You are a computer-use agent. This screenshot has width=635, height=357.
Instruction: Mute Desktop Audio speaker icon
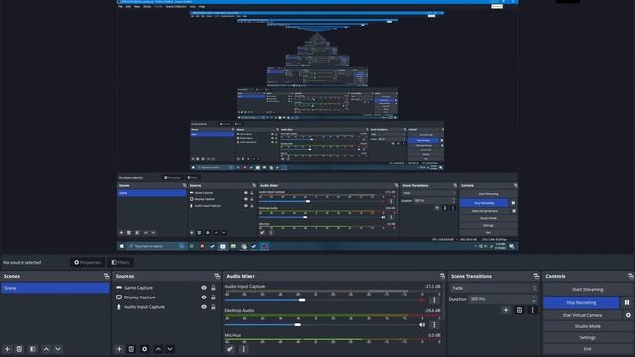click(x=422, y=324)
